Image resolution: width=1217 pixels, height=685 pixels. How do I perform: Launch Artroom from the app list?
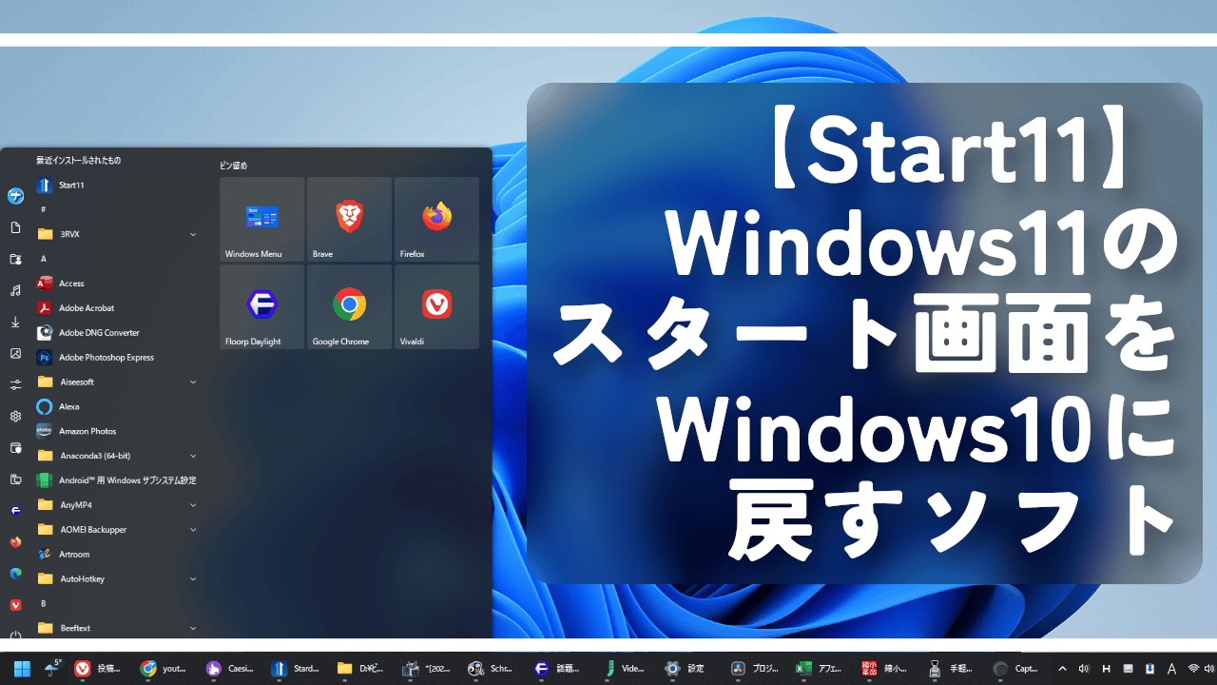tap(116, 554)
